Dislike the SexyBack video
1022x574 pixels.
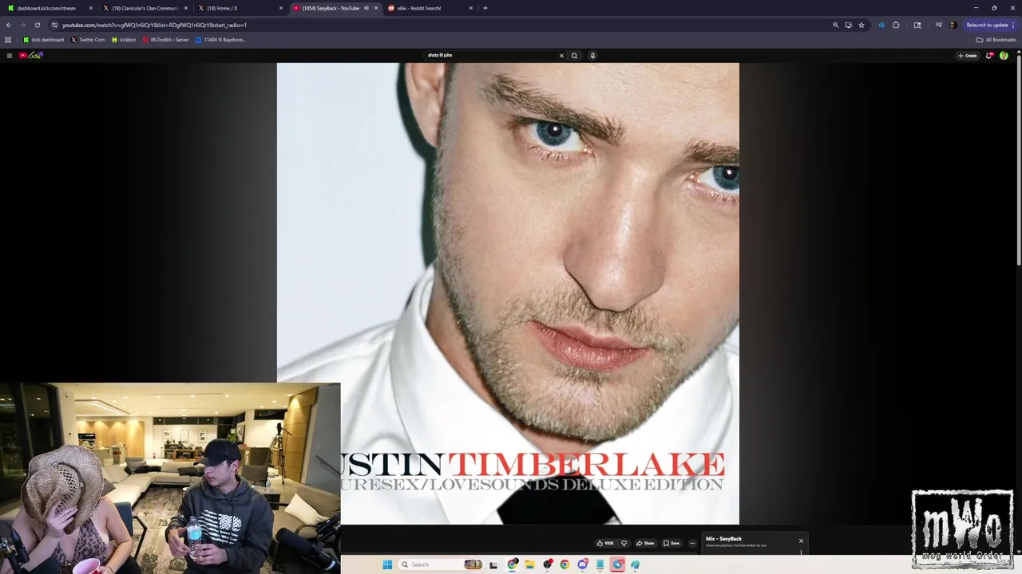point(624,543)
